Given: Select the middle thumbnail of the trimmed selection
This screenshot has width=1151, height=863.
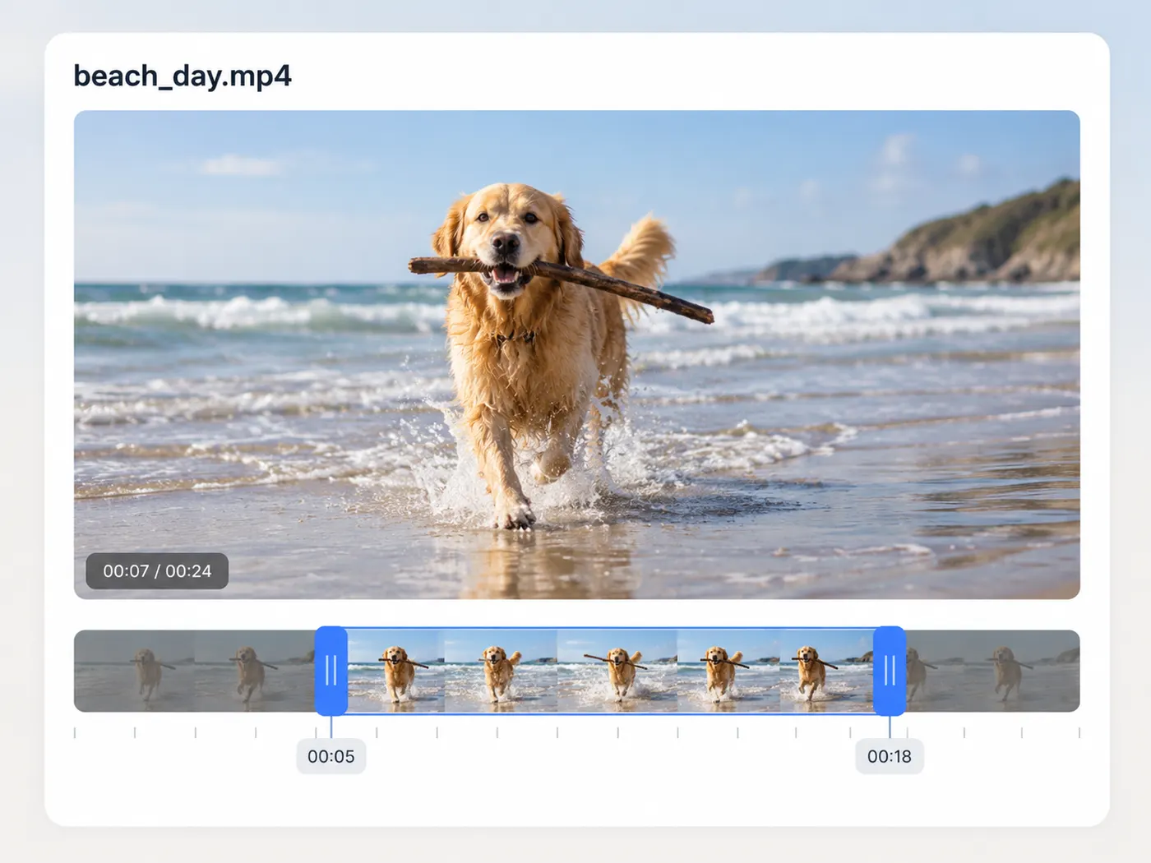Looking at the screenshot, I should (x=617, y=671).
